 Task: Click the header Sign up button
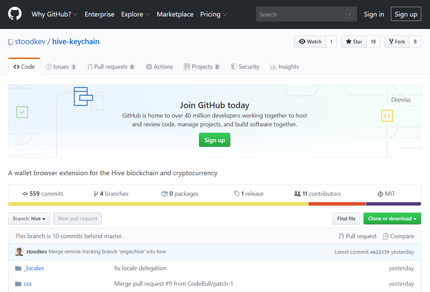pyautogui.click(x=406, y=14)
